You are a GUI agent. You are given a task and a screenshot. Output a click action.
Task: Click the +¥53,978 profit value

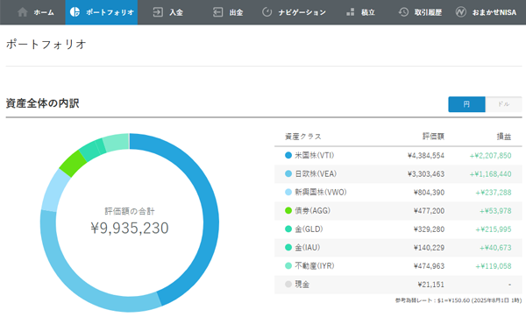click(495, 211)
